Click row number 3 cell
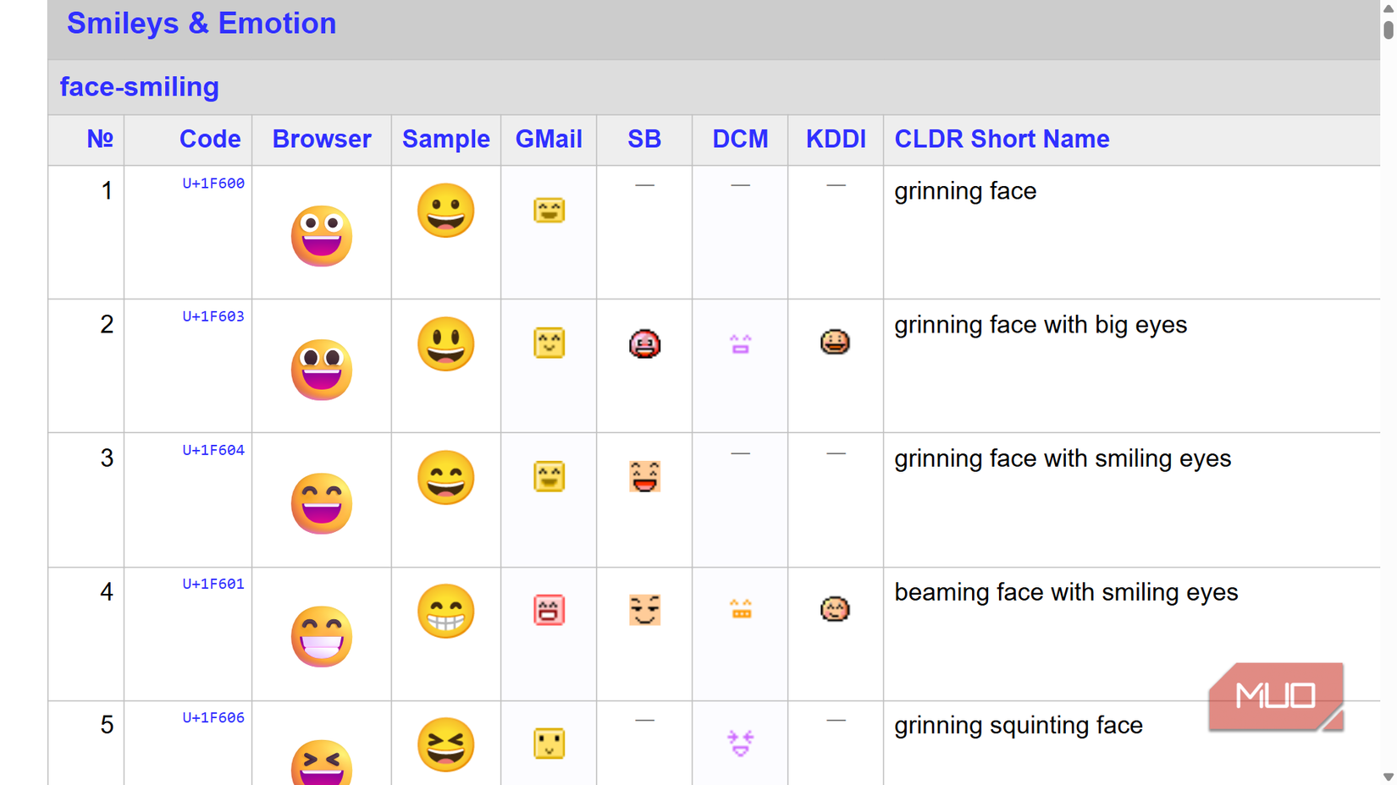1397x785 pixels. [86, 499]
